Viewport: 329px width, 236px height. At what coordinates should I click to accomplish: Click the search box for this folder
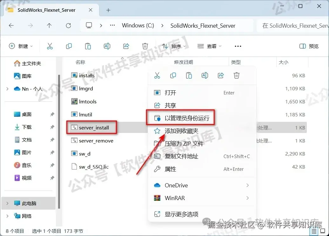point(293,26)
